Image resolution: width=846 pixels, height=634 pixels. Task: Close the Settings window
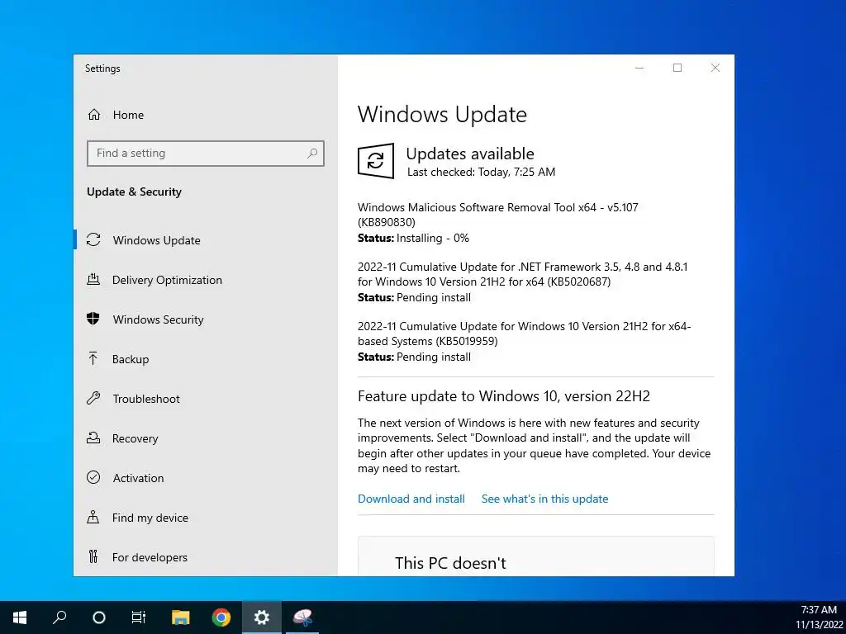[715, 68]
